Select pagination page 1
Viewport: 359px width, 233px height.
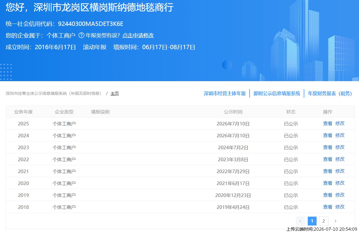coord(312,221)
